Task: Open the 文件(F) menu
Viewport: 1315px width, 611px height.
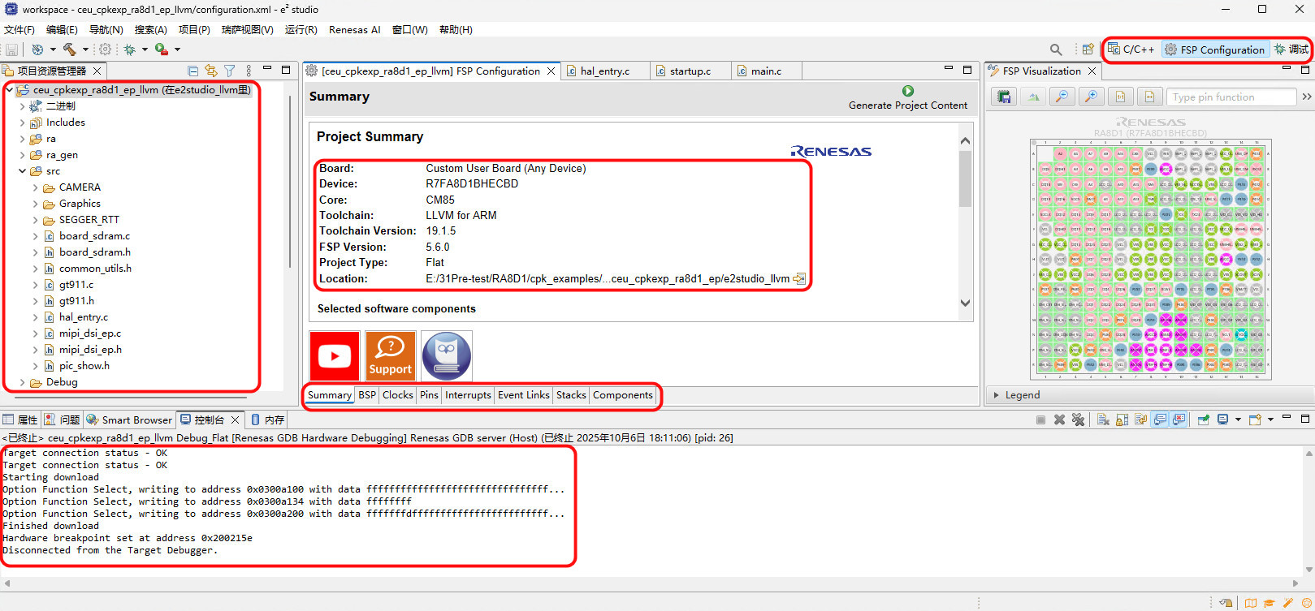Action: pyautogui.click(x=19, y=30)
